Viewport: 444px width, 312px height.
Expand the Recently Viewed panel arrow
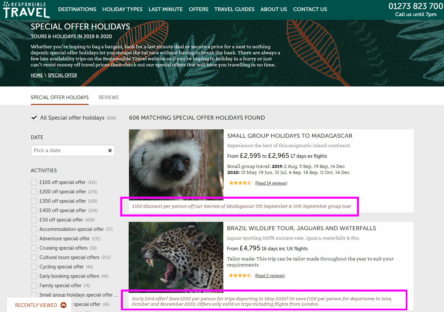63,305
